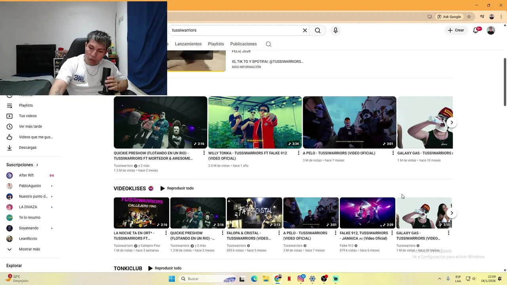Search within the channel using the magnifier icon
The width and height of the screenshot is (507, 285).
point(269,44)
